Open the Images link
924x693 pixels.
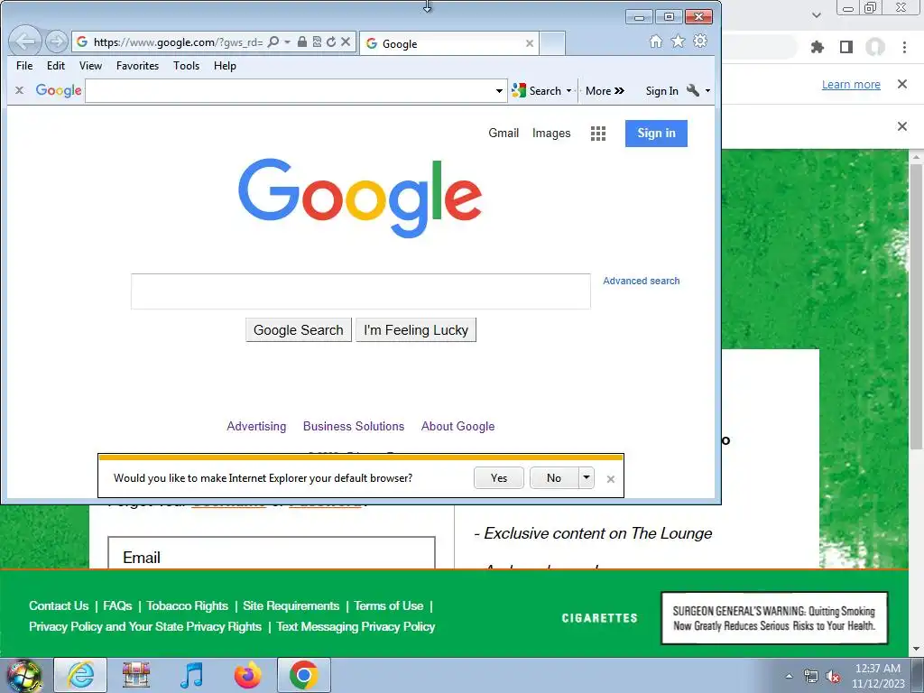tap(551, 134)
